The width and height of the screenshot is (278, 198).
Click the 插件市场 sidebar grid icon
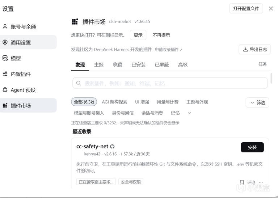click(5, 105)
